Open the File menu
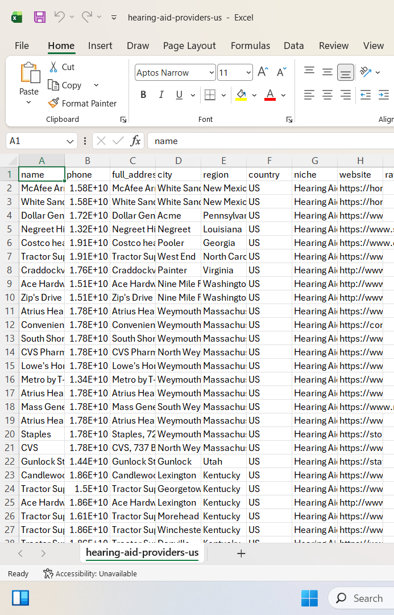This screenshot has width=394, height=615. pos(22,46)
